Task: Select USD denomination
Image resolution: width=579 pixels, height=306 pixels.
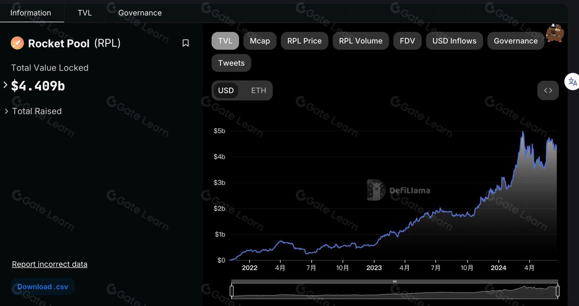Action: pyautogui.click(x=226, y=90)
